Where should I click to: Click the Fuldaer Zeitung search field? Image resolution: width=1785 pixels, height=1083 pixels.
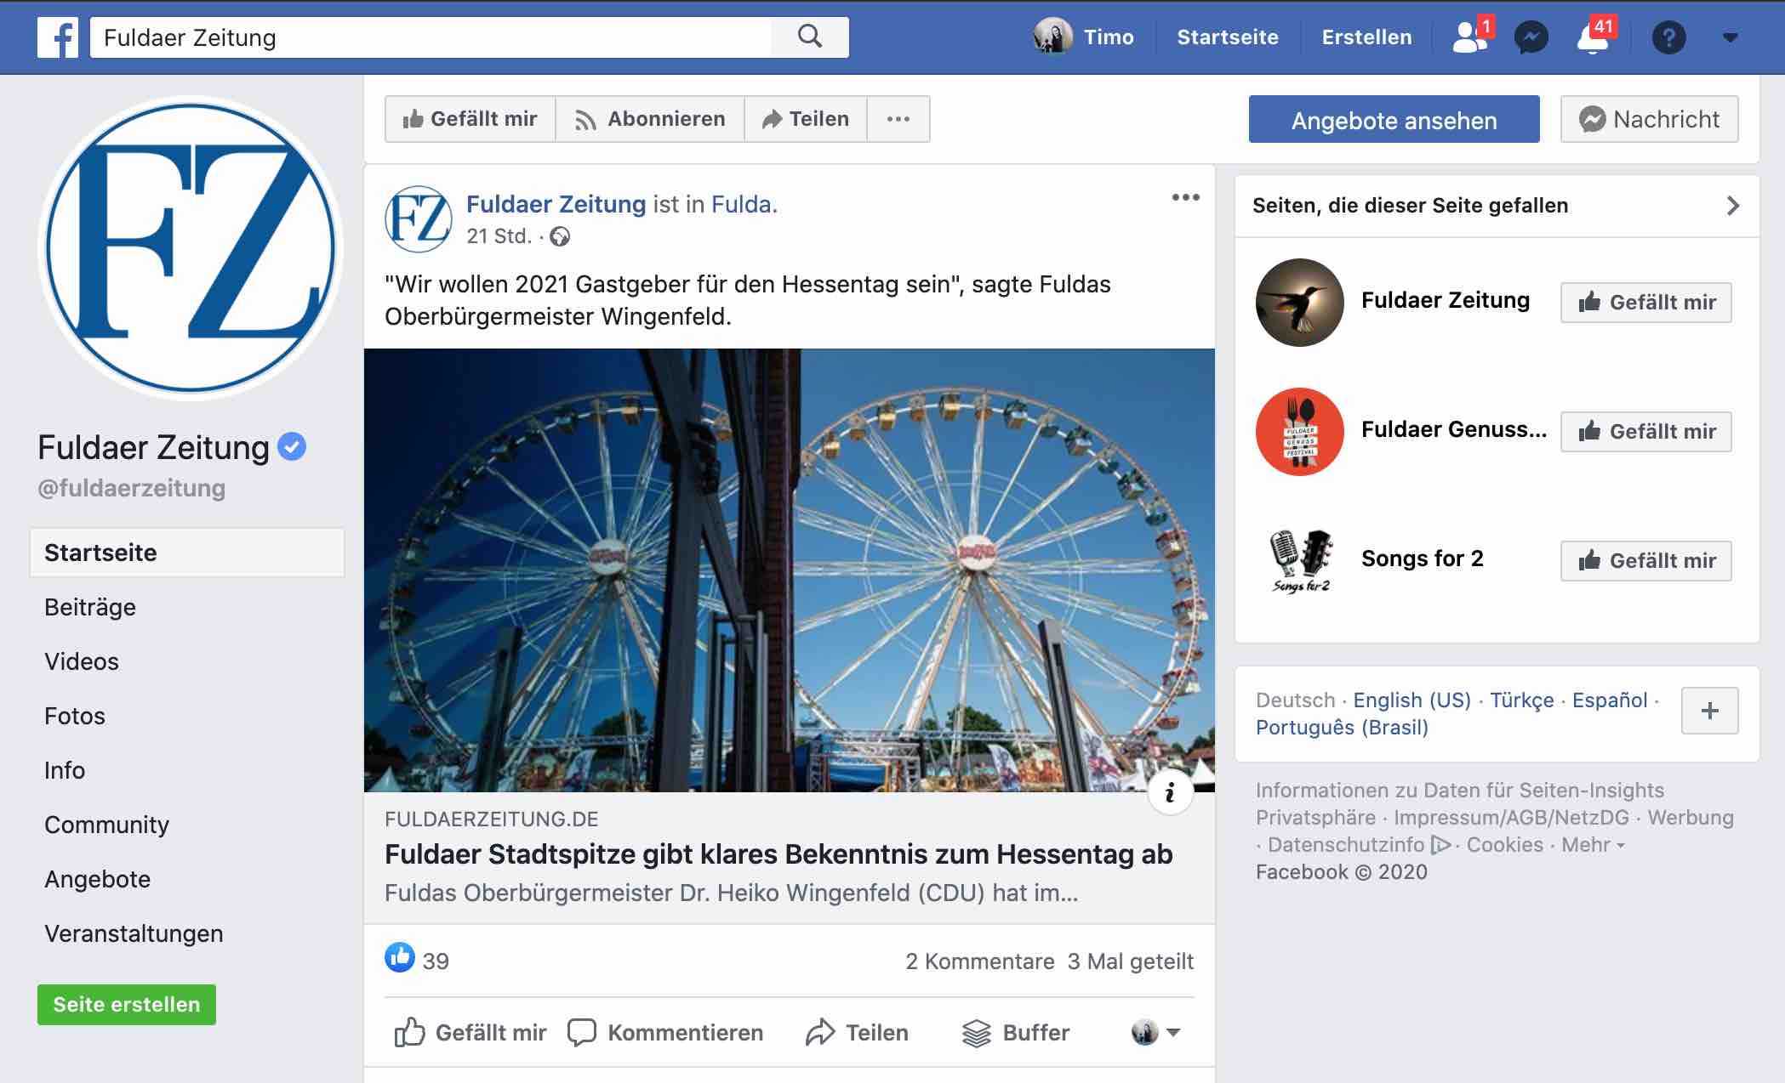coord(431,37)
